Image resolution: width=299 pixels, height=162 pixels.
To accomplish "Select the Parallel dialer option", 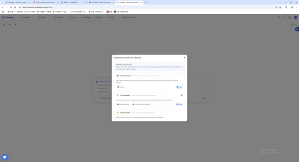I will coord(123,104).
